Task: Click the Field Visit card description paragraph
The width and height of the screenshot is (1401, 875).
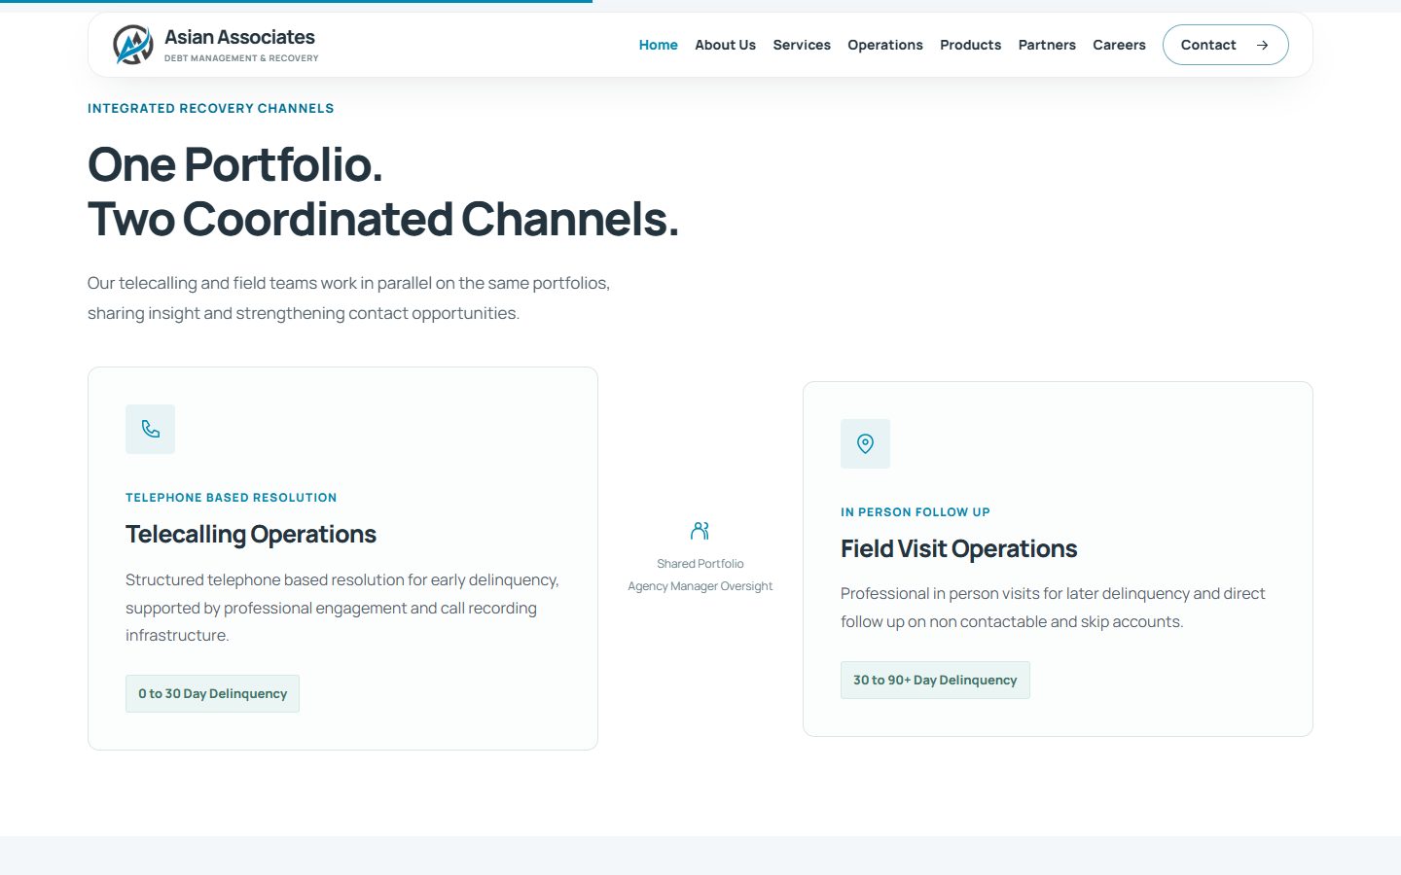Action: pos(1053,608)
